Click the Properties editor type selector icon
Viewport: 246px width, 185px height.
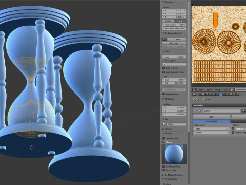[195, 94]
